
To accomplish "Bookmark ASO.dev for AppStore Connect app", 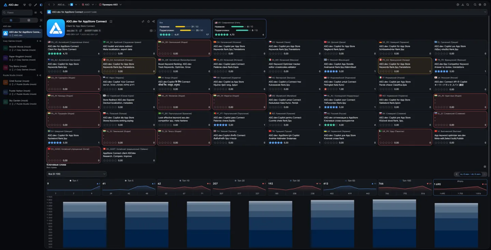I will [111, 21].
